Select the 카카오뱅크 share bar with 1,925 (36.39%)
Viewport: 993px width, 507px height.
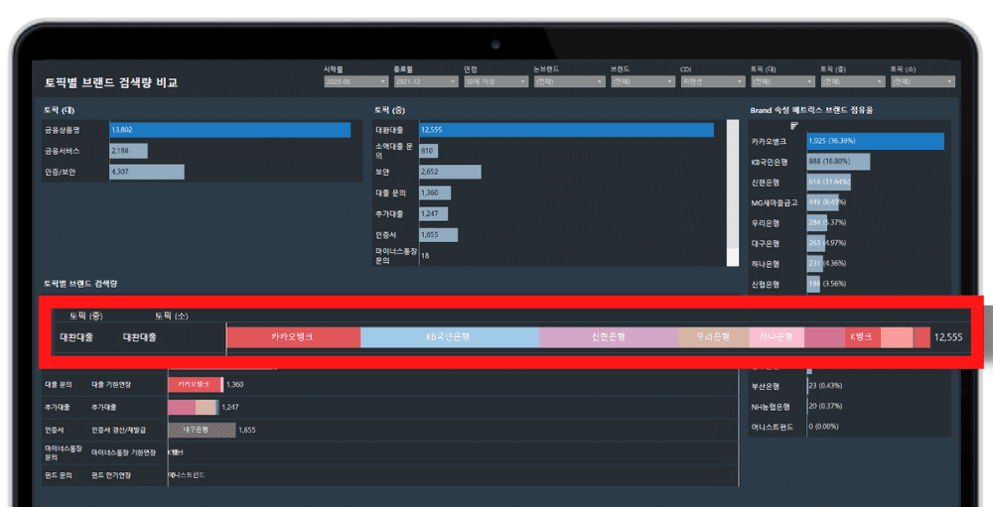pyautogui.click(x=875, y=141)
